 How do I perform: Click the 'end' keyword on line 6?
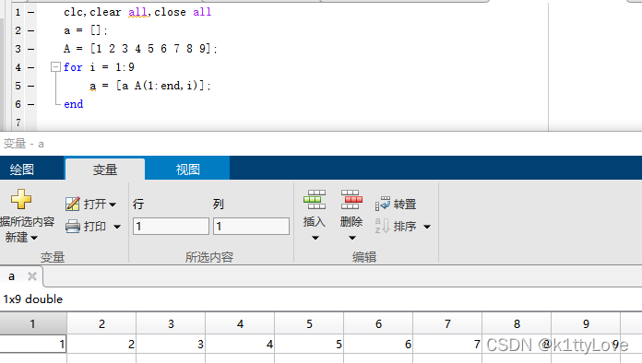74,104
